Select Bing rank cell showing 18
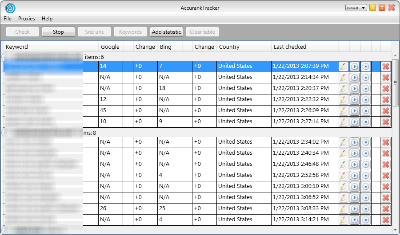Viewport: 400px width, 235px height. coord(170,88)
